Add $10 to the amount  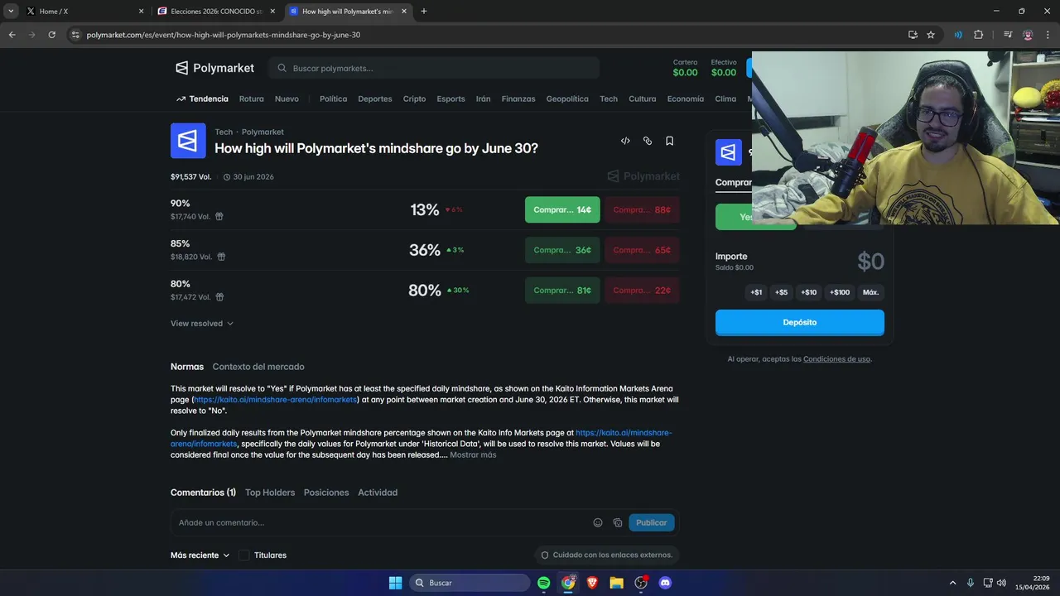click(808, 292)
